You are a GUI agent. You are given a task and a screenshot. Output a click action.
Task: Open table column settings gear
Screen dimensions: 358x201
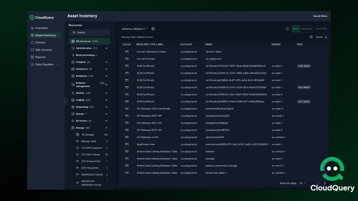pyautogui.click(x=311, y=37)
